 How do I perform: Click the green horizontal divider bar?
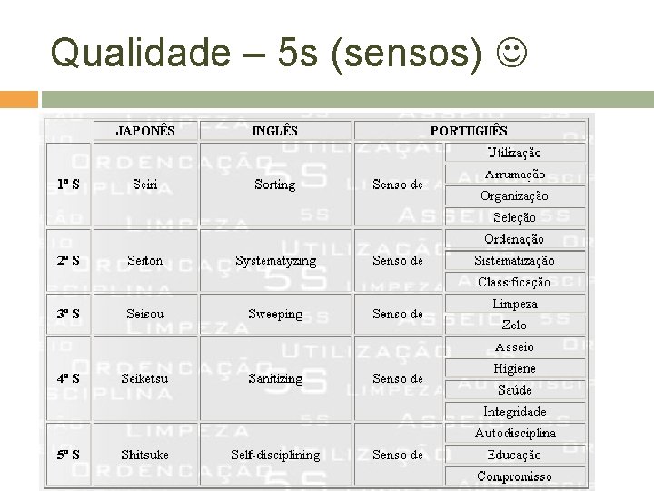pyautogui.click(x=347, y=99)
